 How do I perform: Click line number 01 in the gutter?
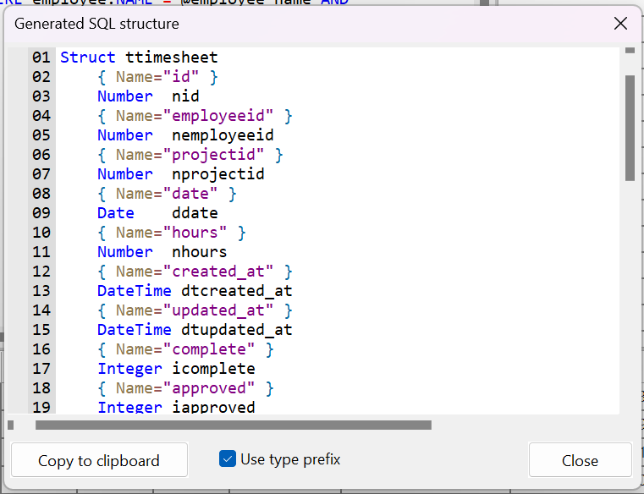pos(41,57)
